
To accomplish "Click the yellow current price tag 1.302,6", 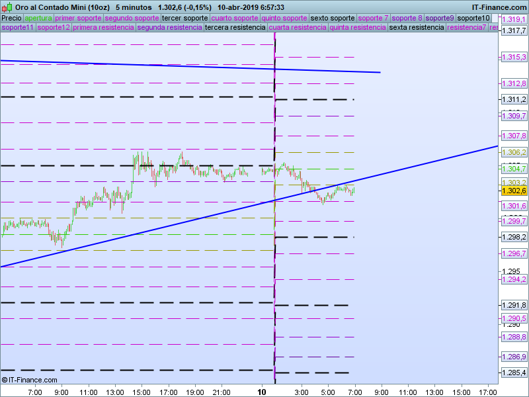I will pos(513,191).
